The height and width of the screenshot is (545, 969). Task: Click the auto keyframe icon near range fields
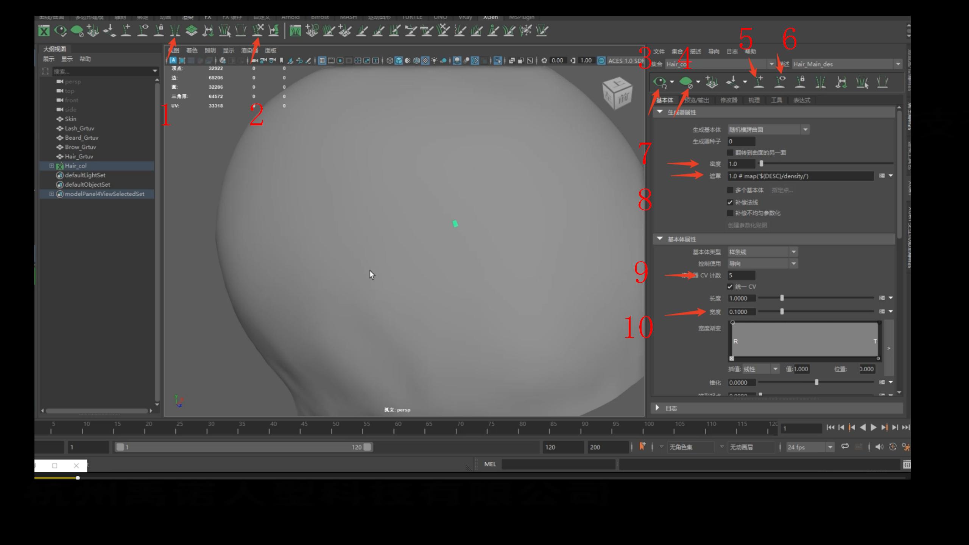pyautogui.click(x=642, y=447)
